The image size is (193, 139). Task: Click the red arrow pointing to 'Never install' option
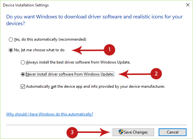(x=134, y=74)
